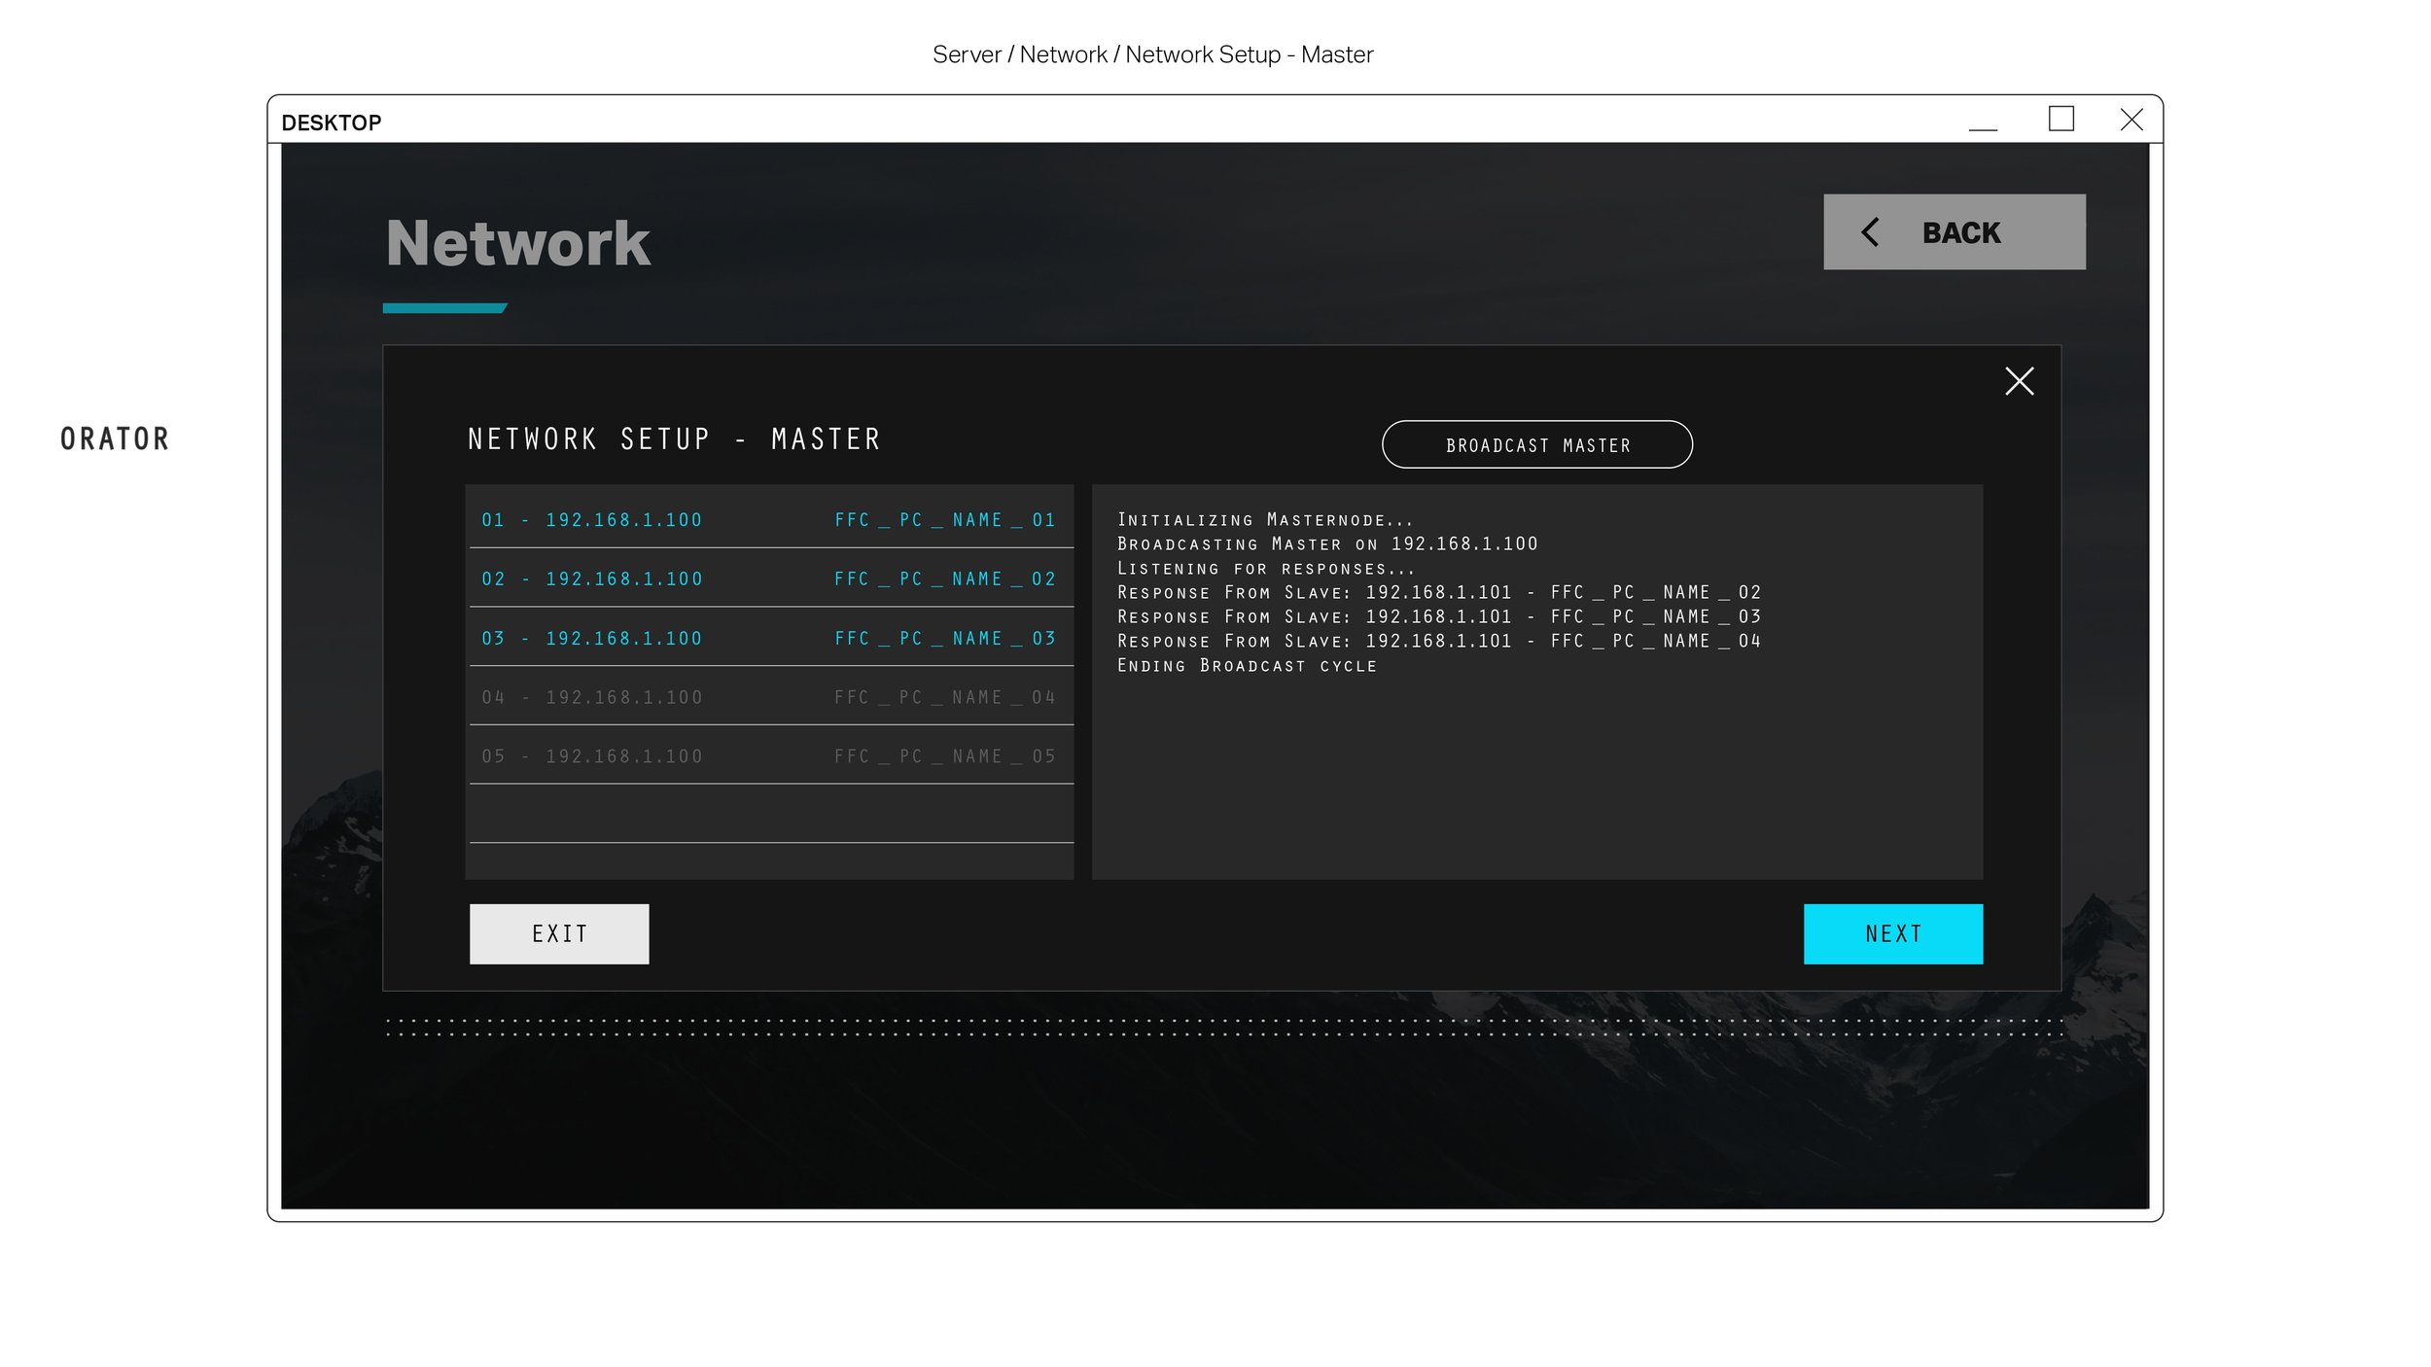Click the BACK button
Viewport: 2431px width, 1367px height.
1954,231
